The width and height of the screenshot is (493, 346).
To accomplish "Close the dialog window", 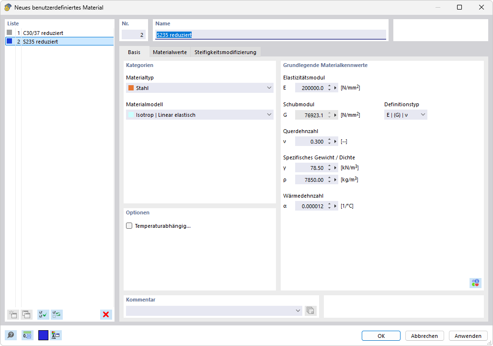I will 482,7.
